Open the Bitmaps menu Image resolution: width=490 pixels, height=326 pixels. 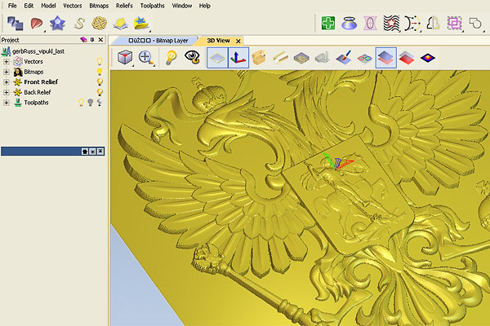click(99, 6)
